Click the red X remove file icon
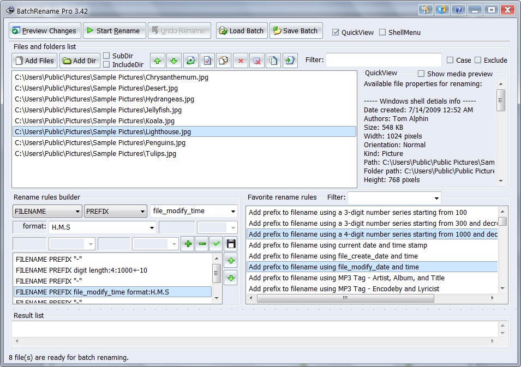This screenshot has width=521, height=367. pos(240,61)
